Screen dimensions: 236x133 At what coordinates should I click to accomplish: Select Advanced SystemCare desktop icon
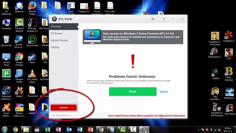[6, 93]
